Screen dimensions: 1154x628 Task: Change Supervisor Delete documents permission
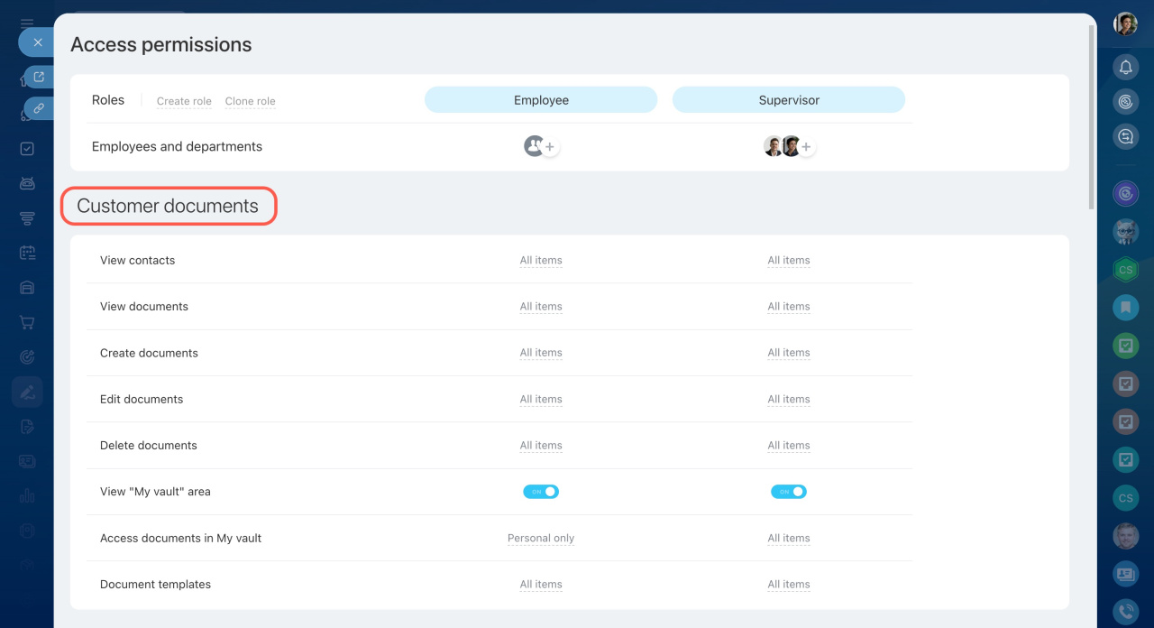789,446
